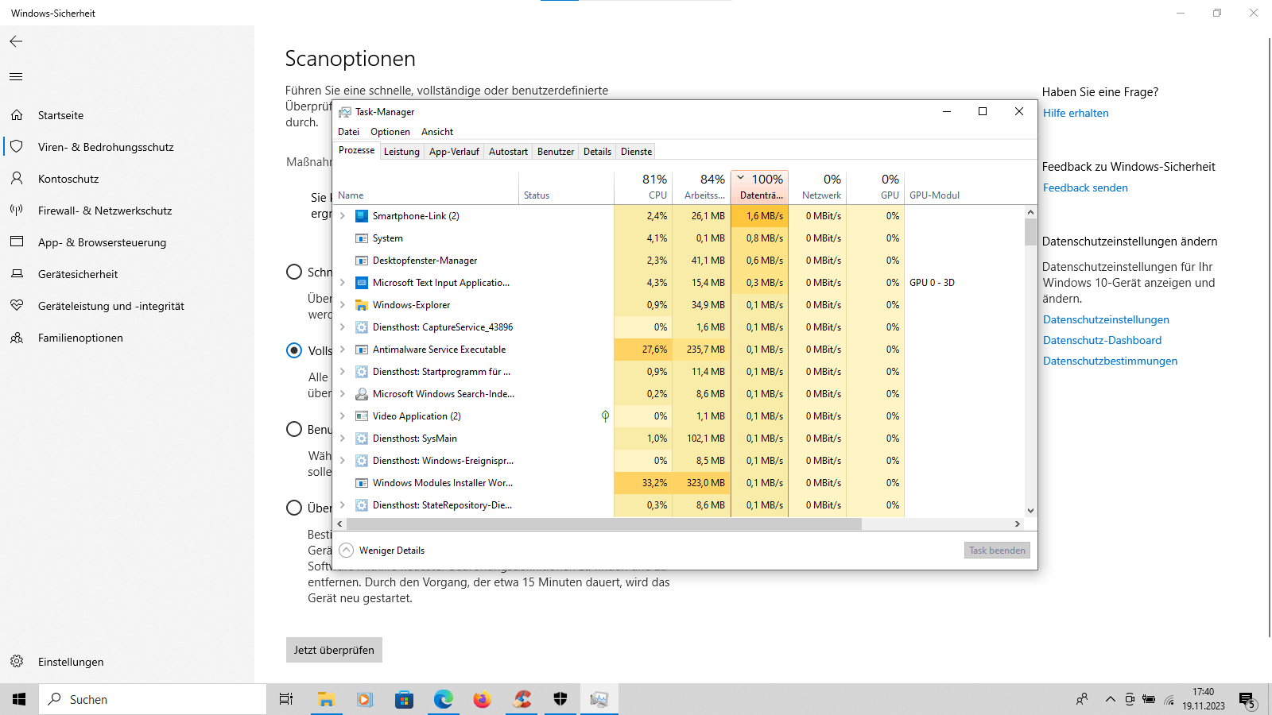The height and width of the screenshot is (715, 1272).
Task: Launch Microsoft Edge from the taskbar
Action: coord(443,699)
